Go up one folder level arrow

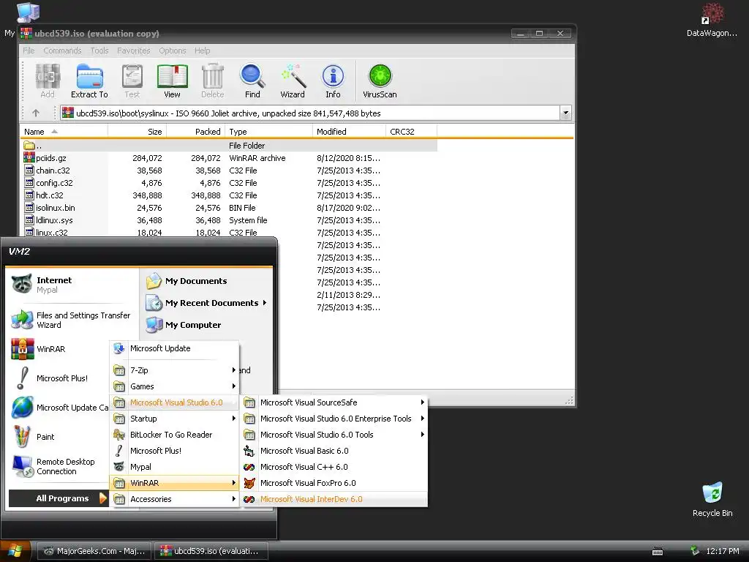coord(36,113)
